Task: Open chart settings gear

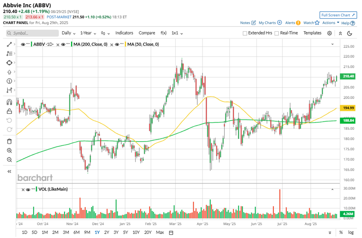Action: (330, 33)
